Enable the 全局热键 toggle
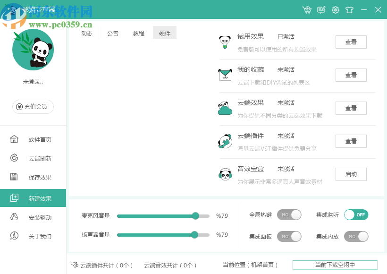Viewport: 387px width, 274px height. point(289,215)
